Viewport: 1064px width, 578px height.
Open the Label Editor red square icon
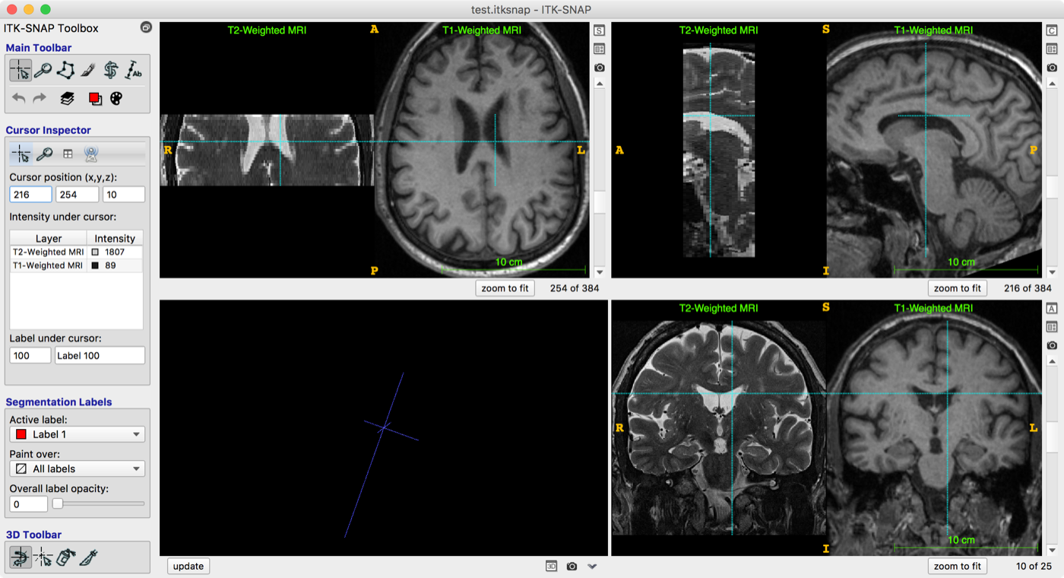pos(95,98)
